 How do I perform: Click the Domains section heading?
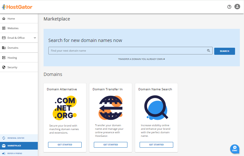point(53,74)
